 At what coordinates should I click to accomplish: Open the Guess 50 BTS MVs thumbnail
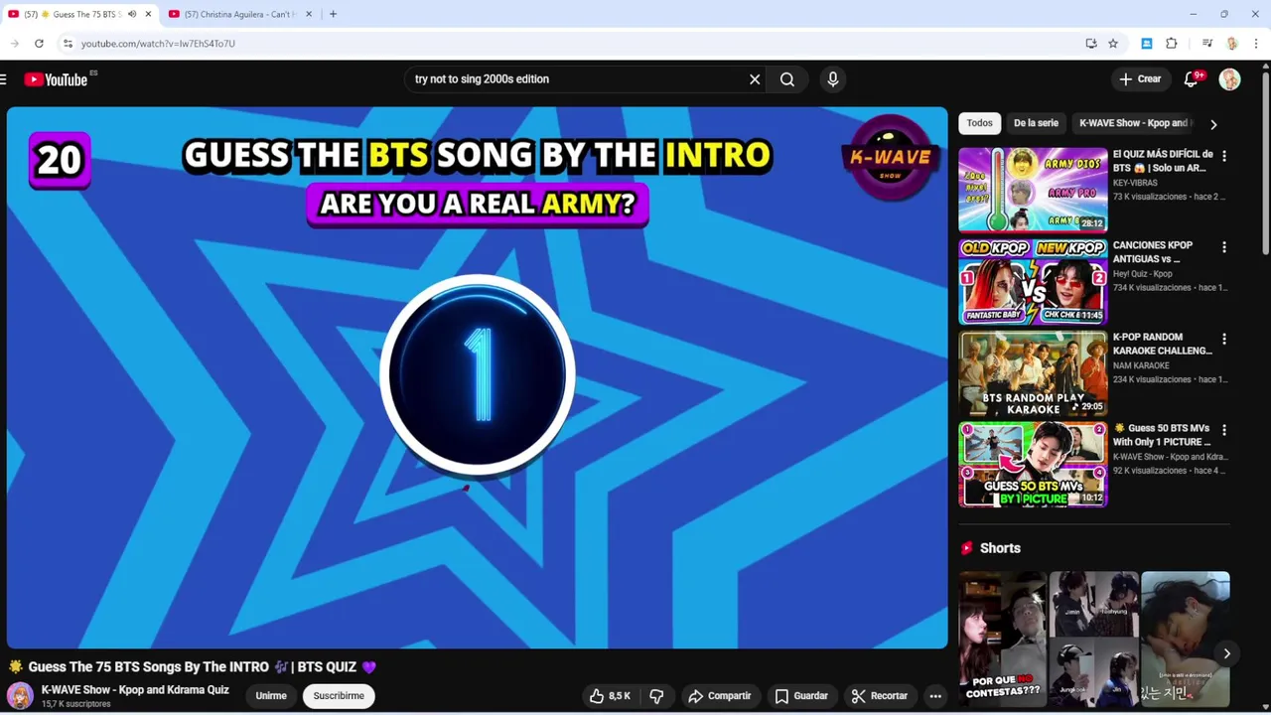pos(1033,464)
